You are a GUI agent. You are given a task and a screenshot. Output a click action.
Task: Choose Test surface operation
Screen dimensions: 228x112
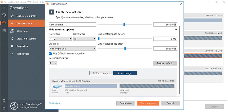26,54
